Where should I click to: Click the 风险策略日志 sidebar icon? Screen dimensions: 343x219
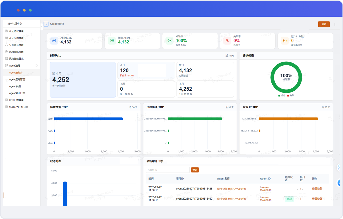7,59
